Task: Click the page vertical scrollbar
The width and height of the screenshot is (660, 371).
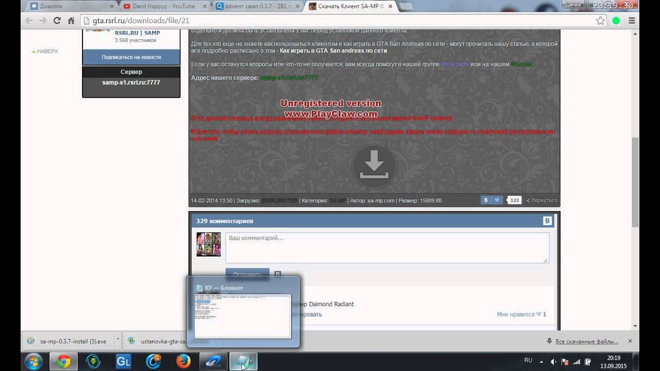Action: 635,183
